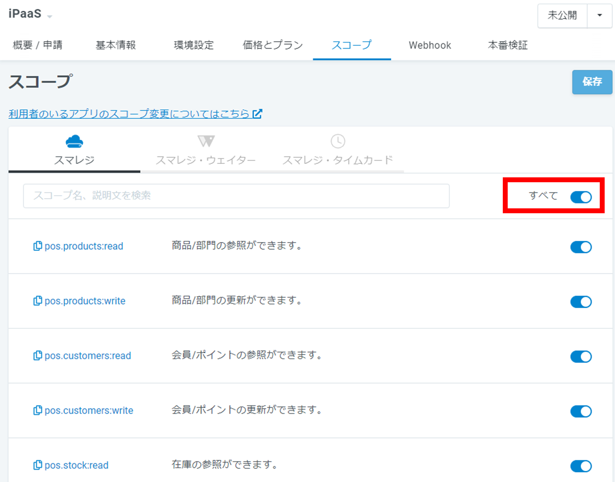Click the スコープ page heading

coord(41,82)
